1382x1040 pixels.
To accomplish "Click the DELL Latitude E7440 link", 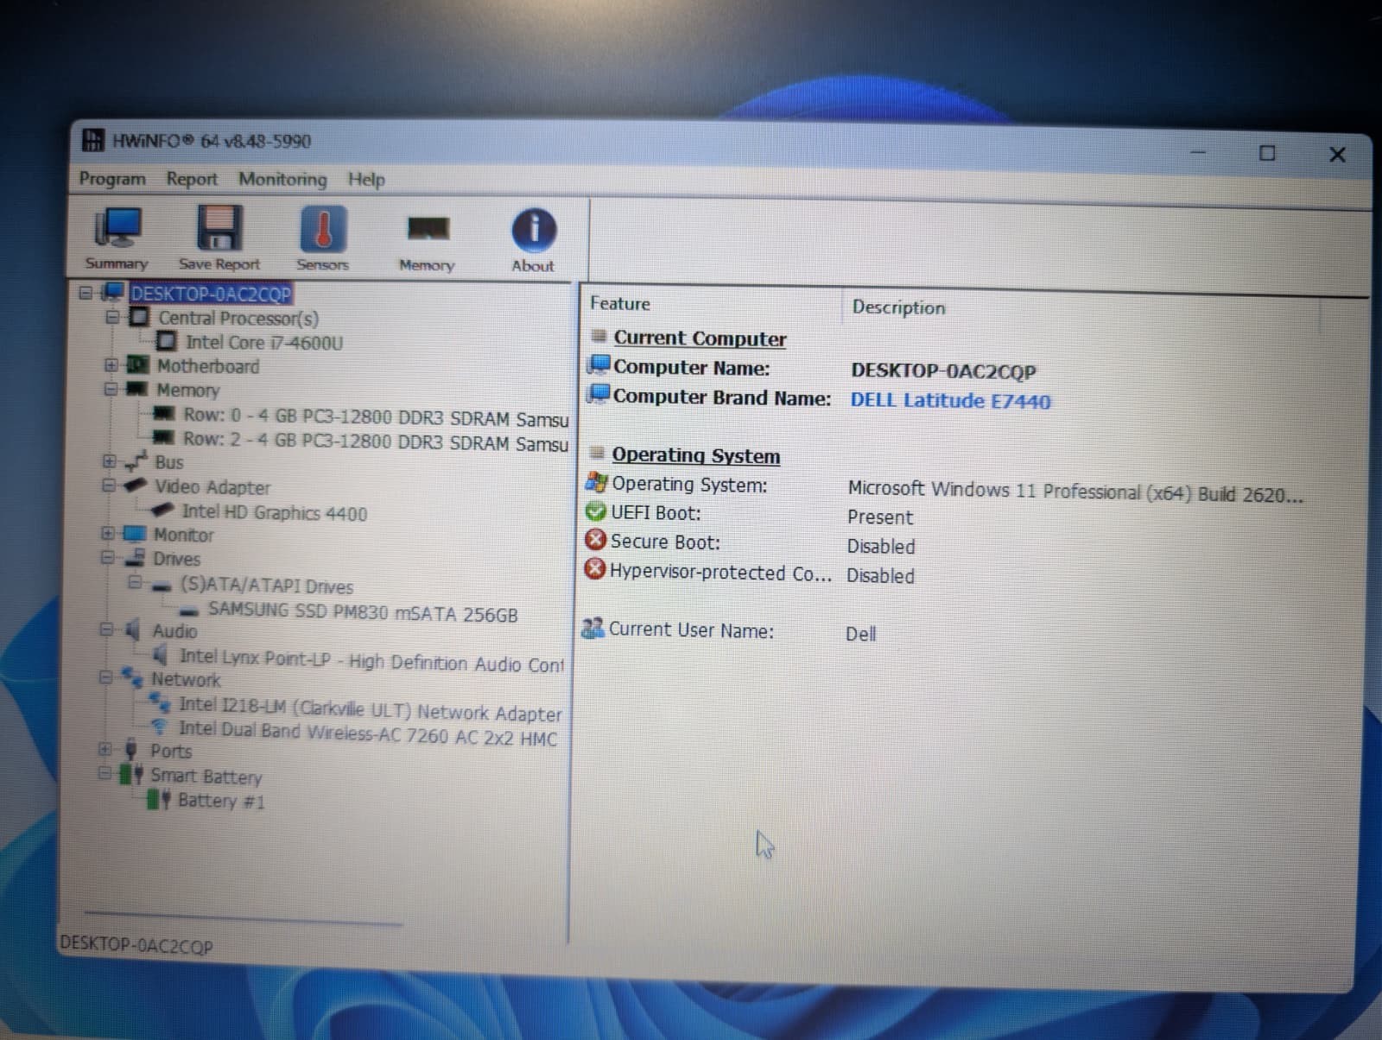I will (951, 401).
